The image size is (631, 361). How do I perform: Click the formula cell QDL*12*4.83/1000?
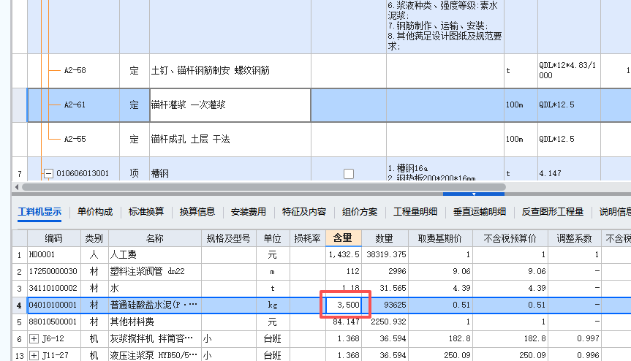point(567,70)
